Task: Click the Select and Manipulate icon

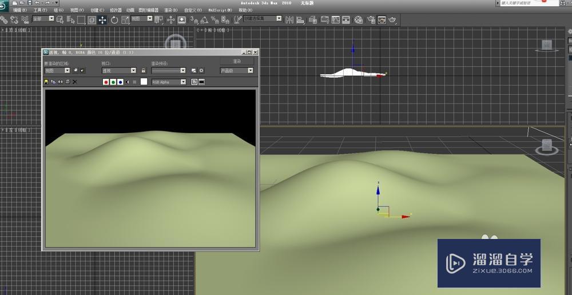Action: (170, 19)
